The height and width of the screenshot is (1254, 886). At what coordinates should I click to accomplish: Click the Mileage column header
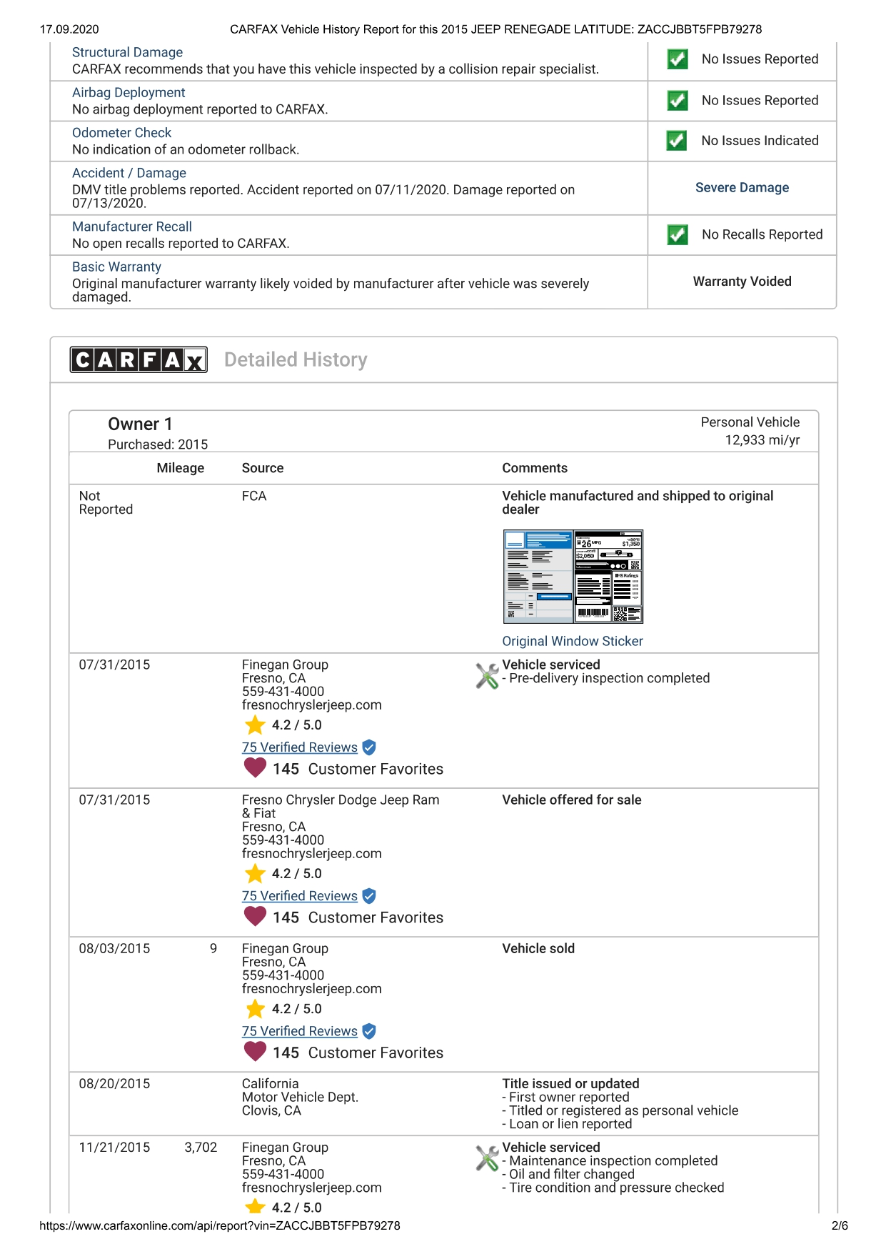(181, 468)
